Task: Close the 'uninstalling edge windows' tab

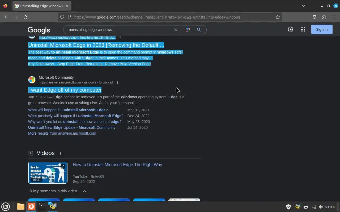Action: pos(67,6)
